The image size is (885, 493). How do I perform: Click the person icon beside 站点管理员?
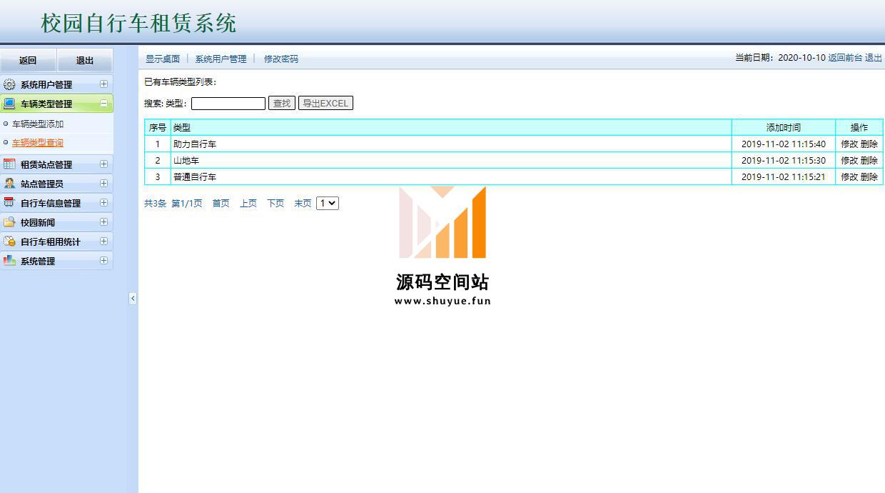point(9,184)
